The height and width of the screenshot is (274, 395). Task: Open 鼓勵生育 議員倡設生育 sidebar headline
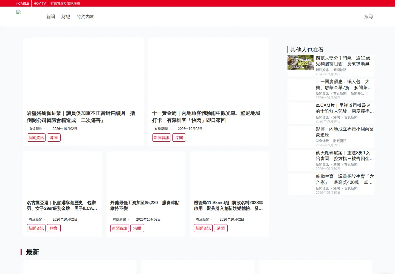[x=345, y=179]
